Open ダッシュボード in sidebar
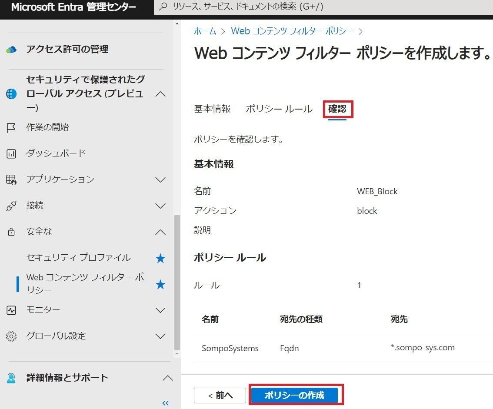Viewport: 493px width, 409px height. [x=56, y=153]
